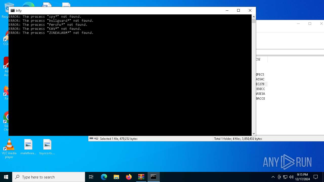Click the 'PersFw*' not found error line
324x182 pixels.
48,25
